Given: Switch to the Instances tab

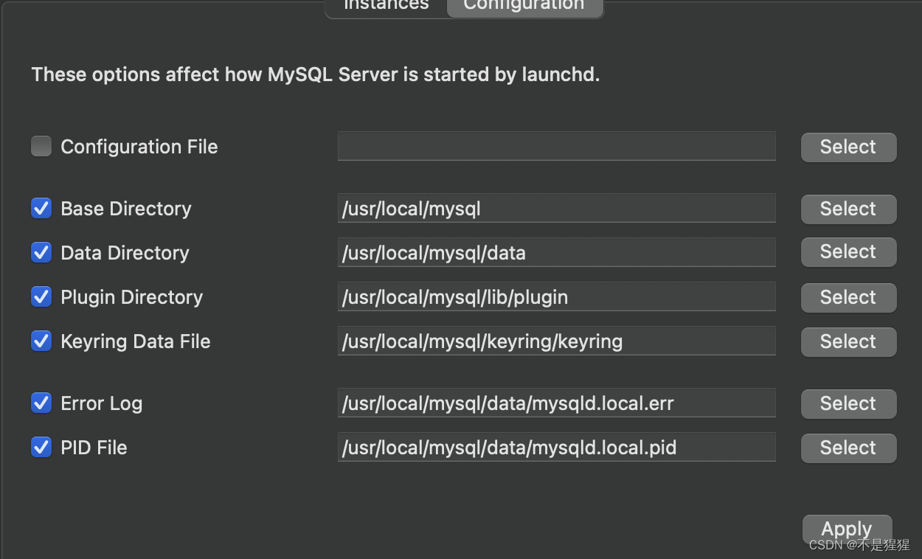Looking at the screenshot, I should tap(385, 6).
